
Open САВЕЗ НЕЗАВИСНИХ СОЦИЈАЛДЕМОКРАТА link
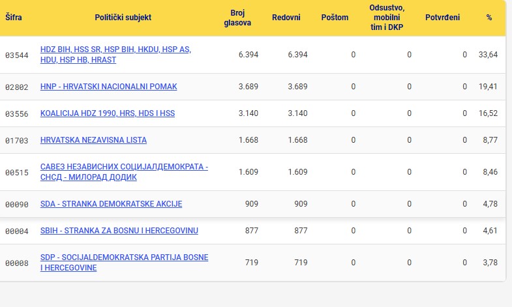[124, 172]
